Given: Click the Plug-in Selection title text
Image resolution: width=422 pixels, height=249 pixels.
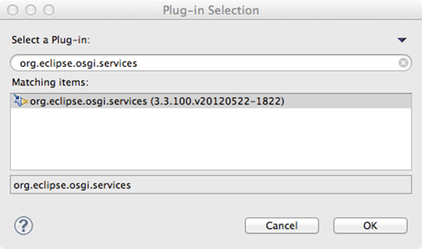Looking at the screenshot, I should pyautogui.click(x=211, y=10).
